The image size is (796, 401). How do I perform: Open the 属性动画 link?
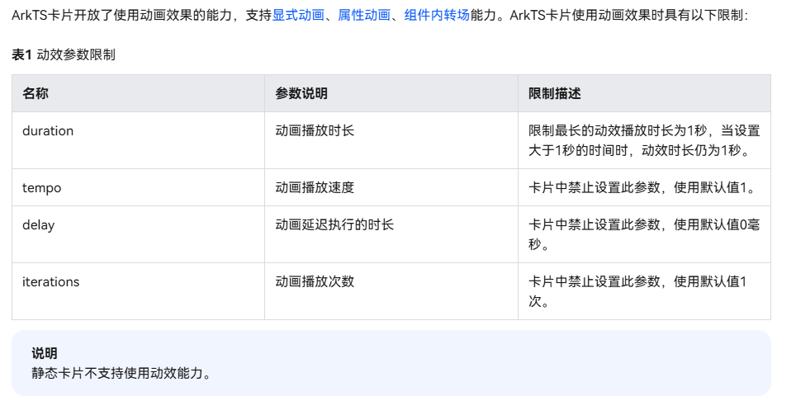click(364, 15)
